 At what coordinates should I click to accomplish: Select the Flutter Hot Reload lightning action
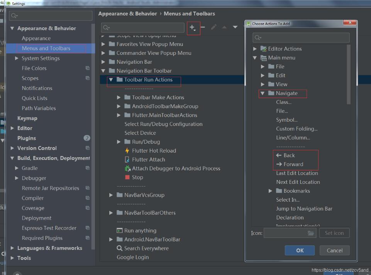point(154,151)
